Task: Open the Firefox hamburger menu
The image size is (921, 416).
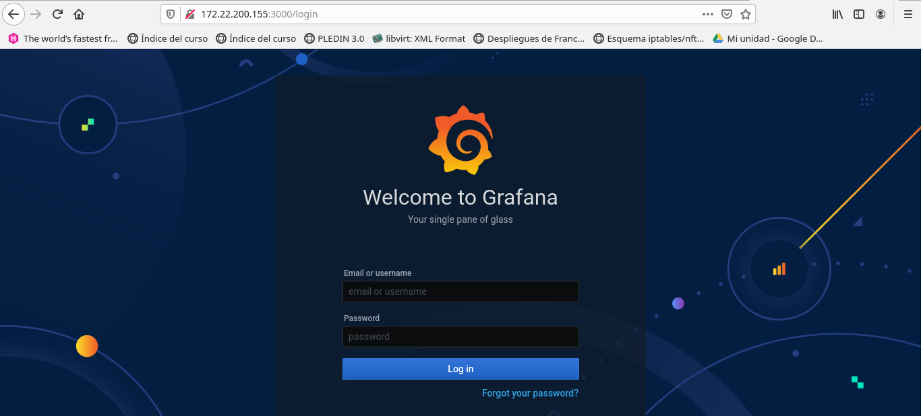Action: pyautogui.click(x=908, y=14)
